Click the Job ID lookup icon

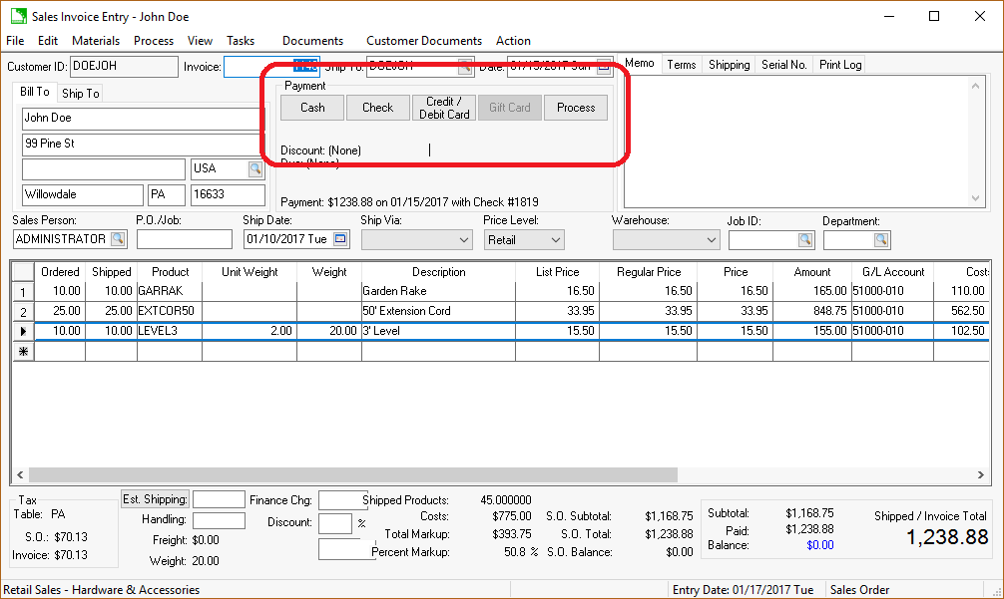click(805, 240)
